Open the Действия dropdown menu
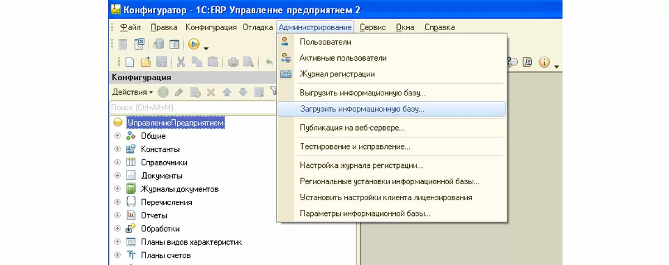Viewport: 669px width, 265px height. coord(132,92)
